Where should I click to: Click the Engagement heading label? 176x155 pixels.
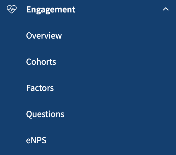51,10
